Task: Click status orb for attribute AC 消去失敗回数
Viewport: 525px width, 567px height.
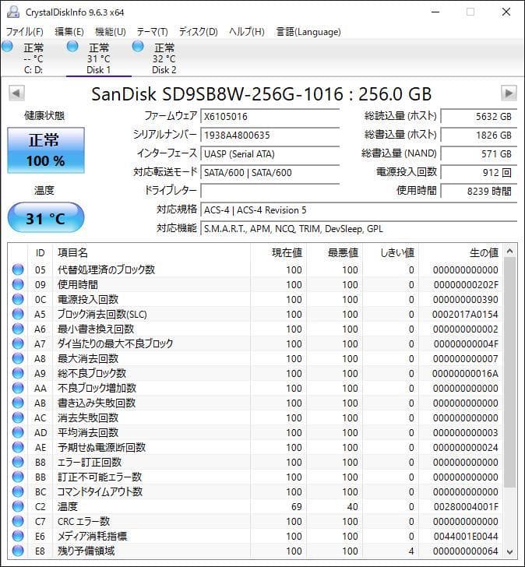Action: coord(18,418)
